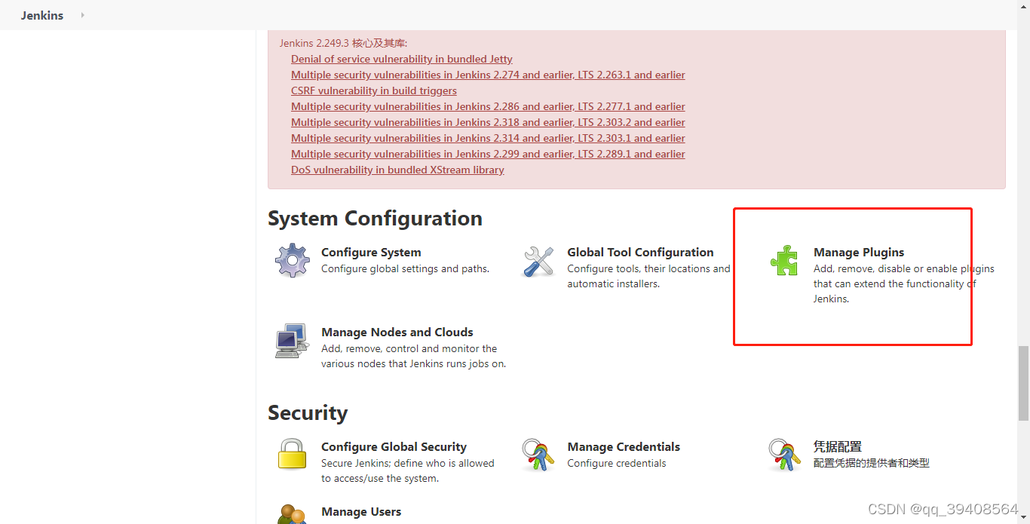
Task: Open the Configure Global Security title link
Action: [394, 447]
